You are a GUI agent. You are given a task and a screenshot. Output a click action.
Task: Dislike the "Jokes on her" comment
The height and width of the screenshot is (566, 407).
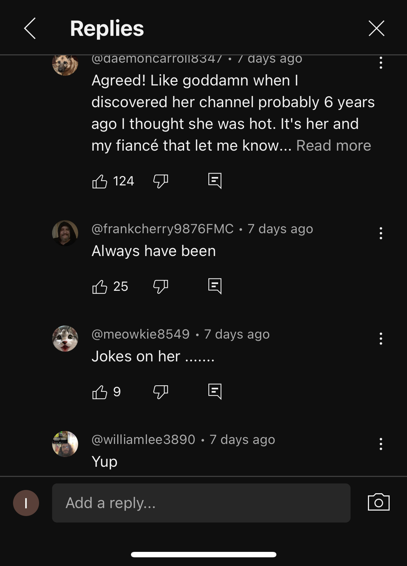click(161, 392)
